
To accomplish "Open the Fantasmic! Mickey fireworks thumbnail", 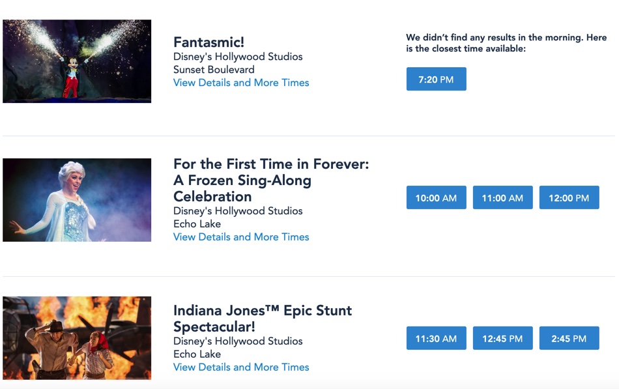I will [77, 61].
